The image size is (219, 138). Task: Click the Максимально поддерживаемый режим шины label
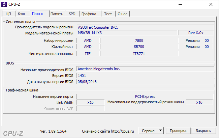point(146,102)
